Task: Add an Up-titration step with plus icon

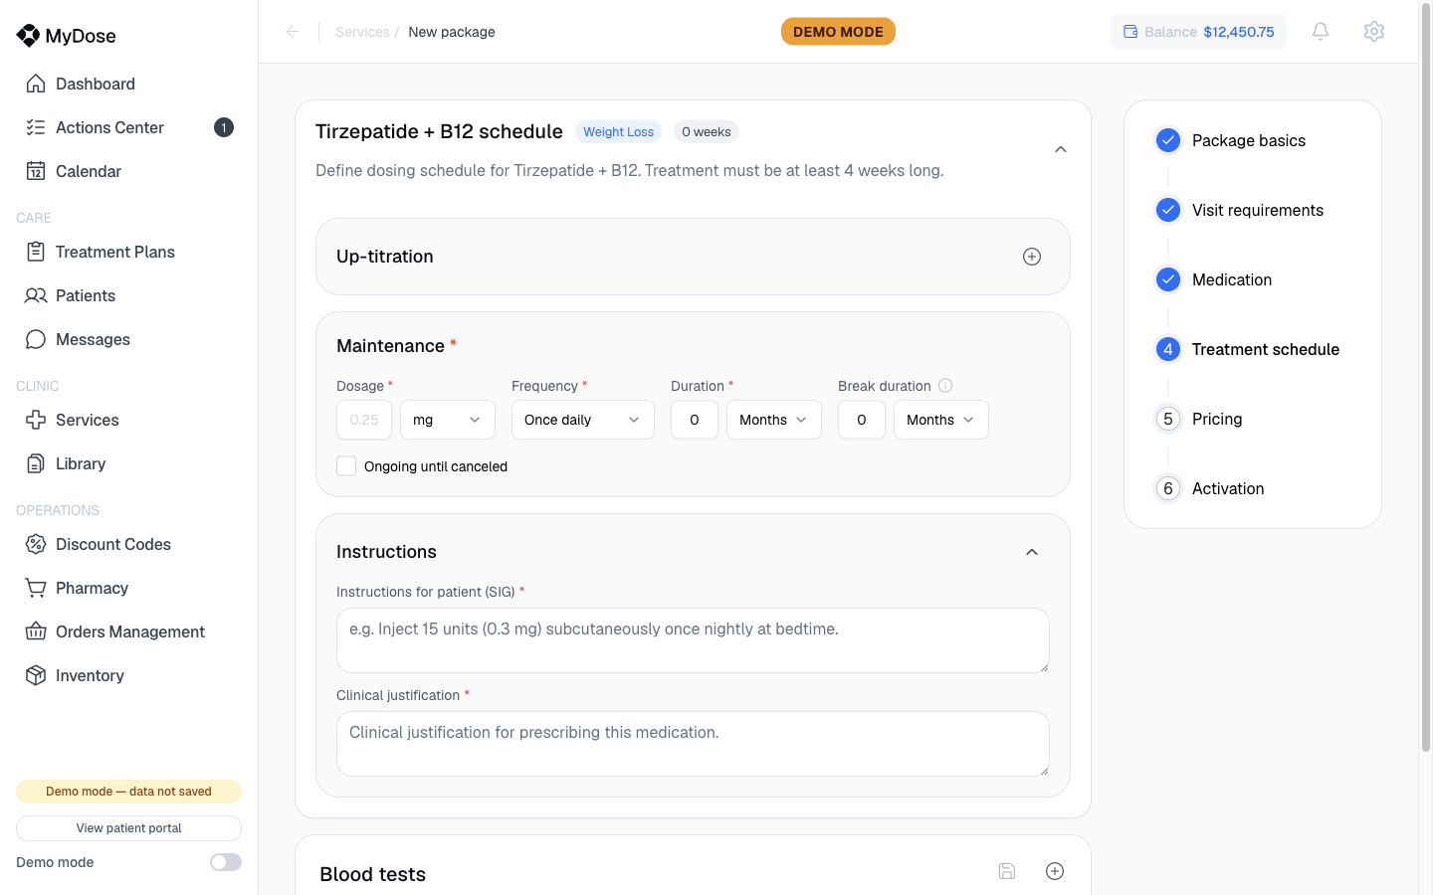Action: tap(1032, 257)
